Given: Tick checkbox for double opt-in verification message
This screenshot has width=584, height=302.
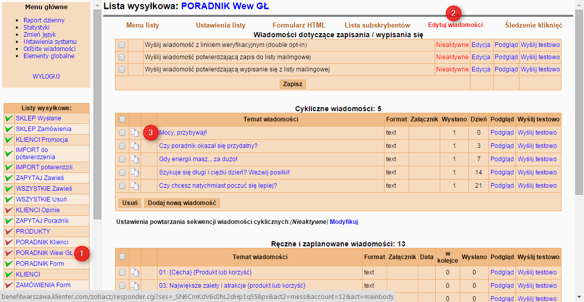Looking at the screenshot, I should (122, 45).
